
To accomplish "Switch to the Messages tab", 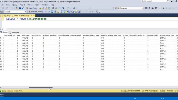I will [14, 32].
